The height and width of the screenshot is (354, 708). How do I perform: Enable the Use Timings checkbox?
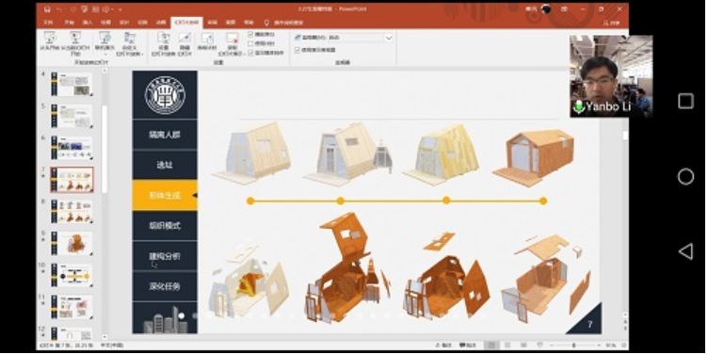250,44
